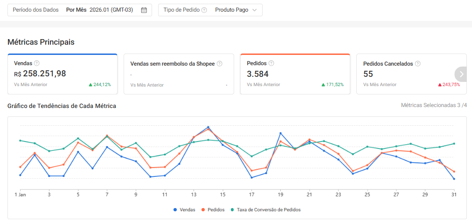Click info icon for Vendas sem reembolso da Shopee
The height and width of the screenshot is (222, 472).
pyautogui.click(x=219, y=64)
